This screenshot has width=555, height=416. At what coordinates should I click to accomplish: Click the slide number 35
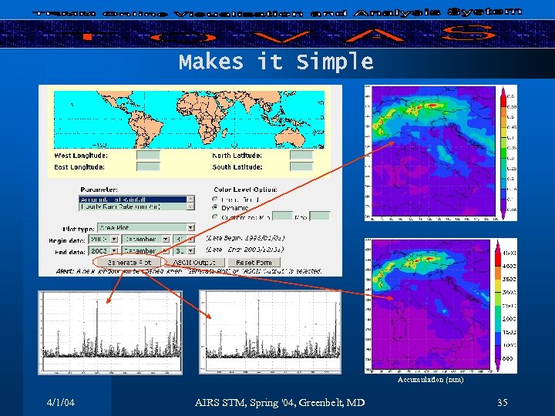(x=503, y=402)
